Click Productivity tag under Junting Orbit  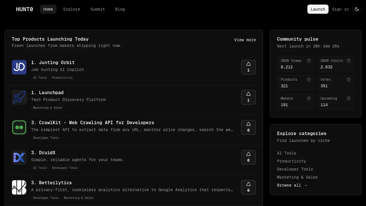point(62,78)
